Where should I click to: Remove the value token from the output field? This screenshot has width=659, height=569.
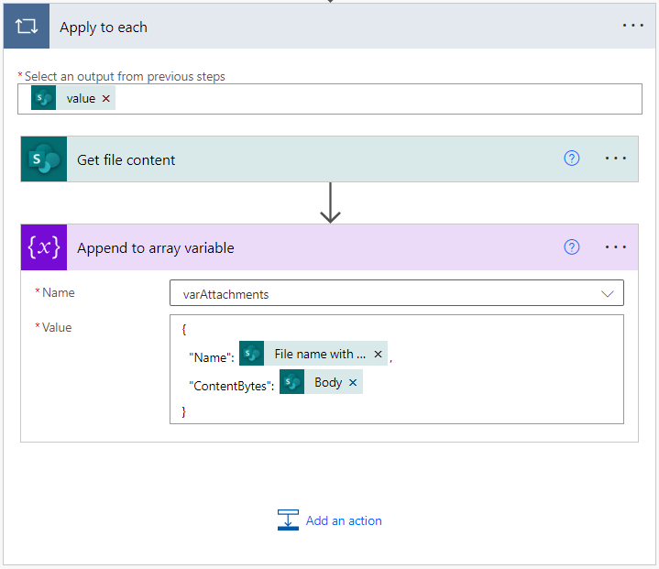tap(106, 99)
